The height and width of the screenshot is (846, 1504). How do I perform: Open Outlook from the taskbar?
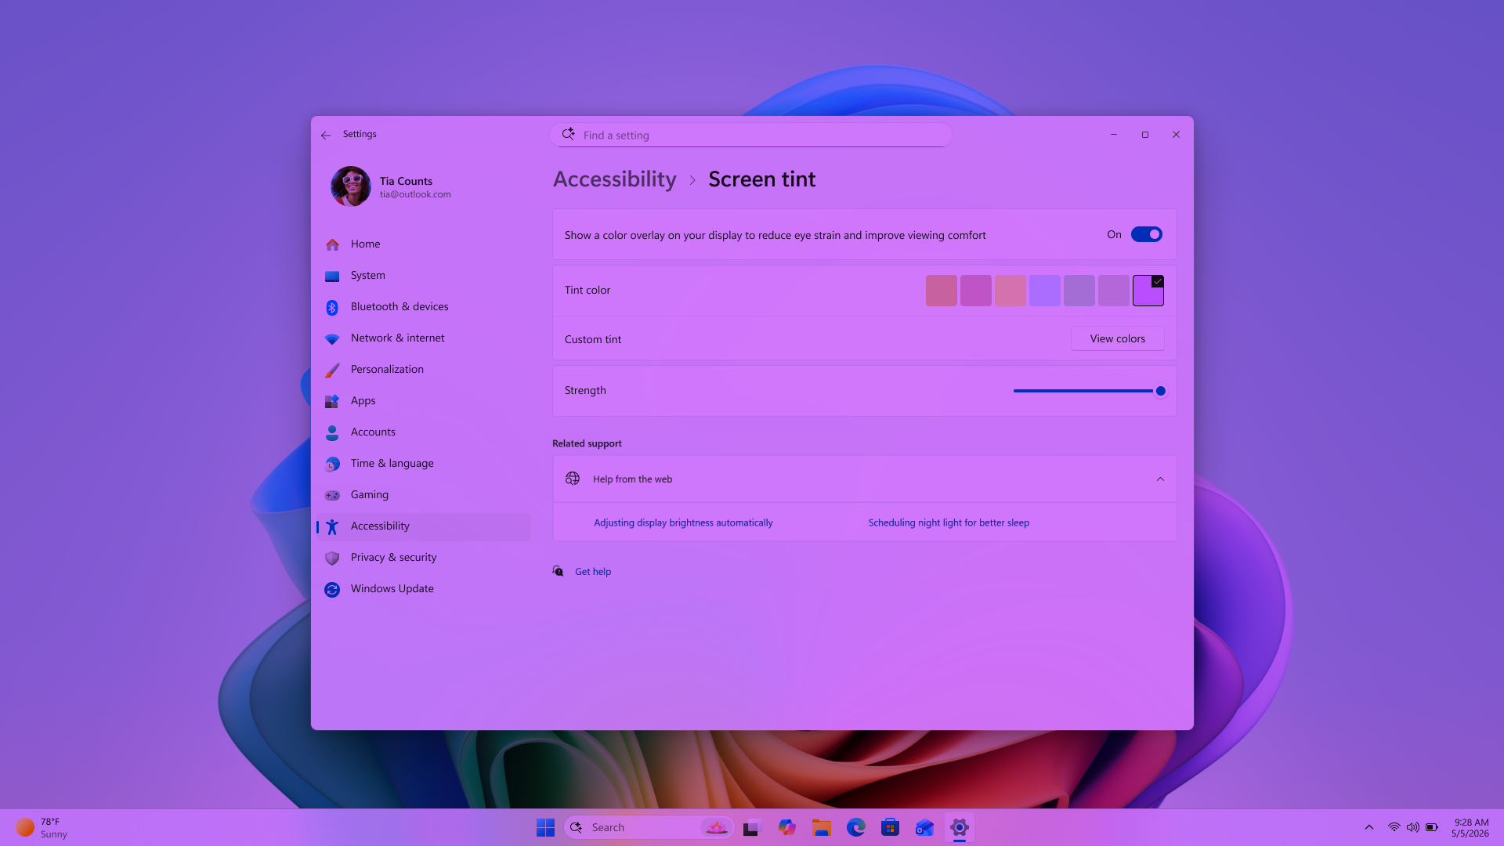924,827
